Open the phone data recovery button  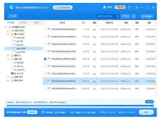[63, 7]
